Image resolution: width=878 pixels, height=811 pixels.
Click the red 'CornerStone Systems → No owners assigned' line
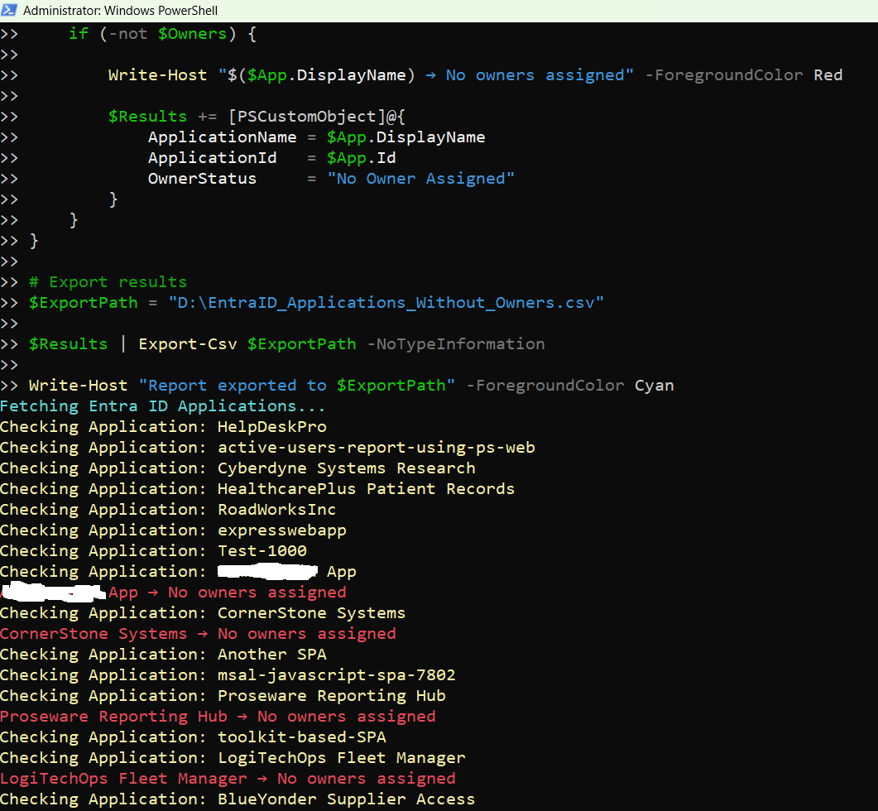click(x=198, y=634)
